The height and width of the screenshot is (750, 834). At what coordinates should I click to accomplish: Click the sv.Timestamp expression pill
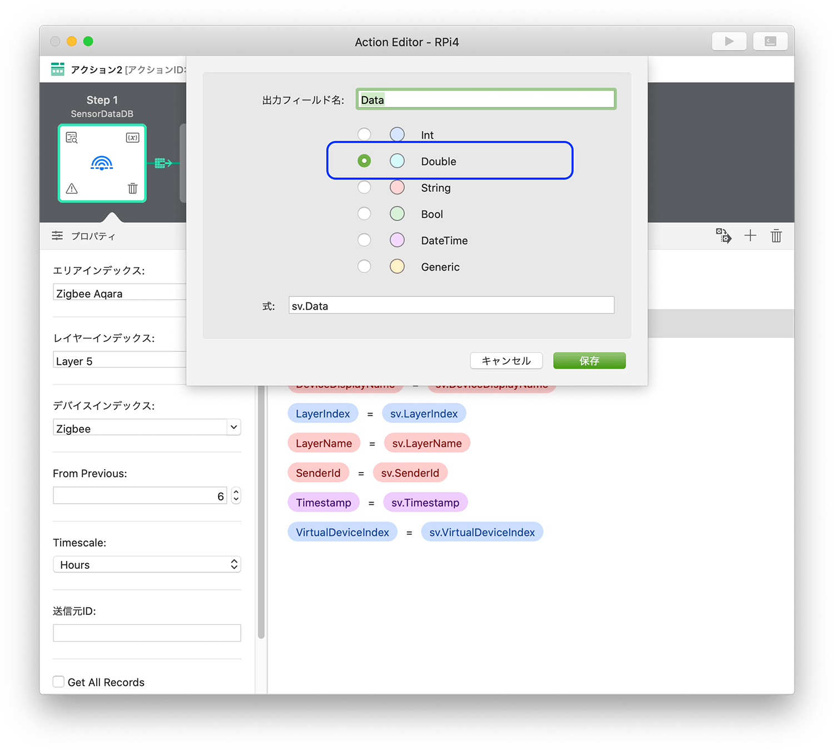tap(425, 503)
